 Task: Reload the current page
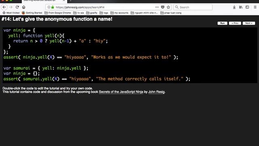tap(17, 7)
